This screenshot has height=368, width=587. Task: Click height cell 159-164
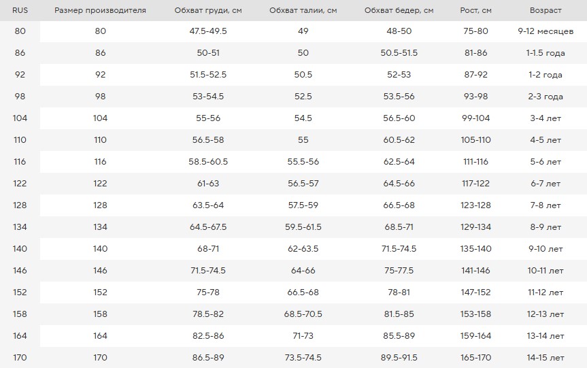pos(476,336)
